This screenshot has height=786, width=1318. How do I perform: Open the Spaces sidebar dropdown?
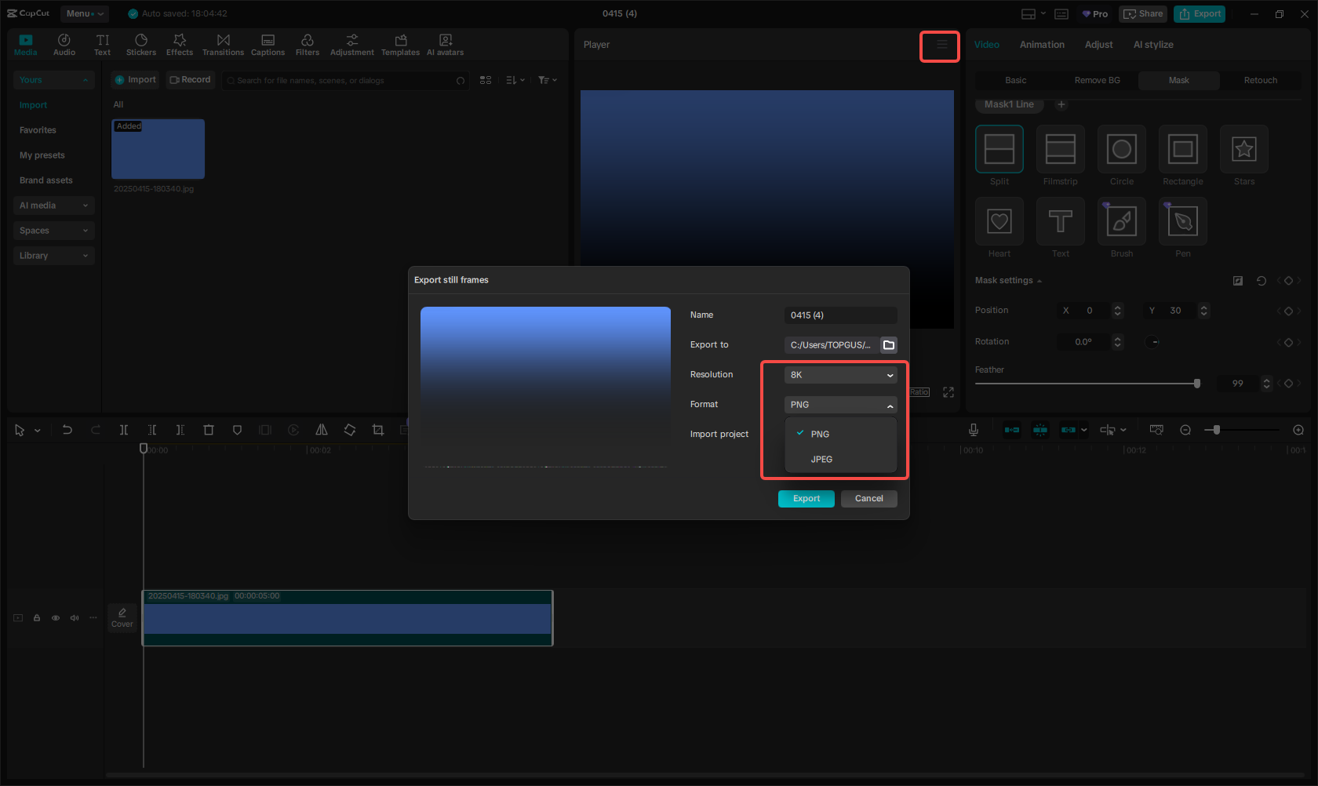point(53,230)
